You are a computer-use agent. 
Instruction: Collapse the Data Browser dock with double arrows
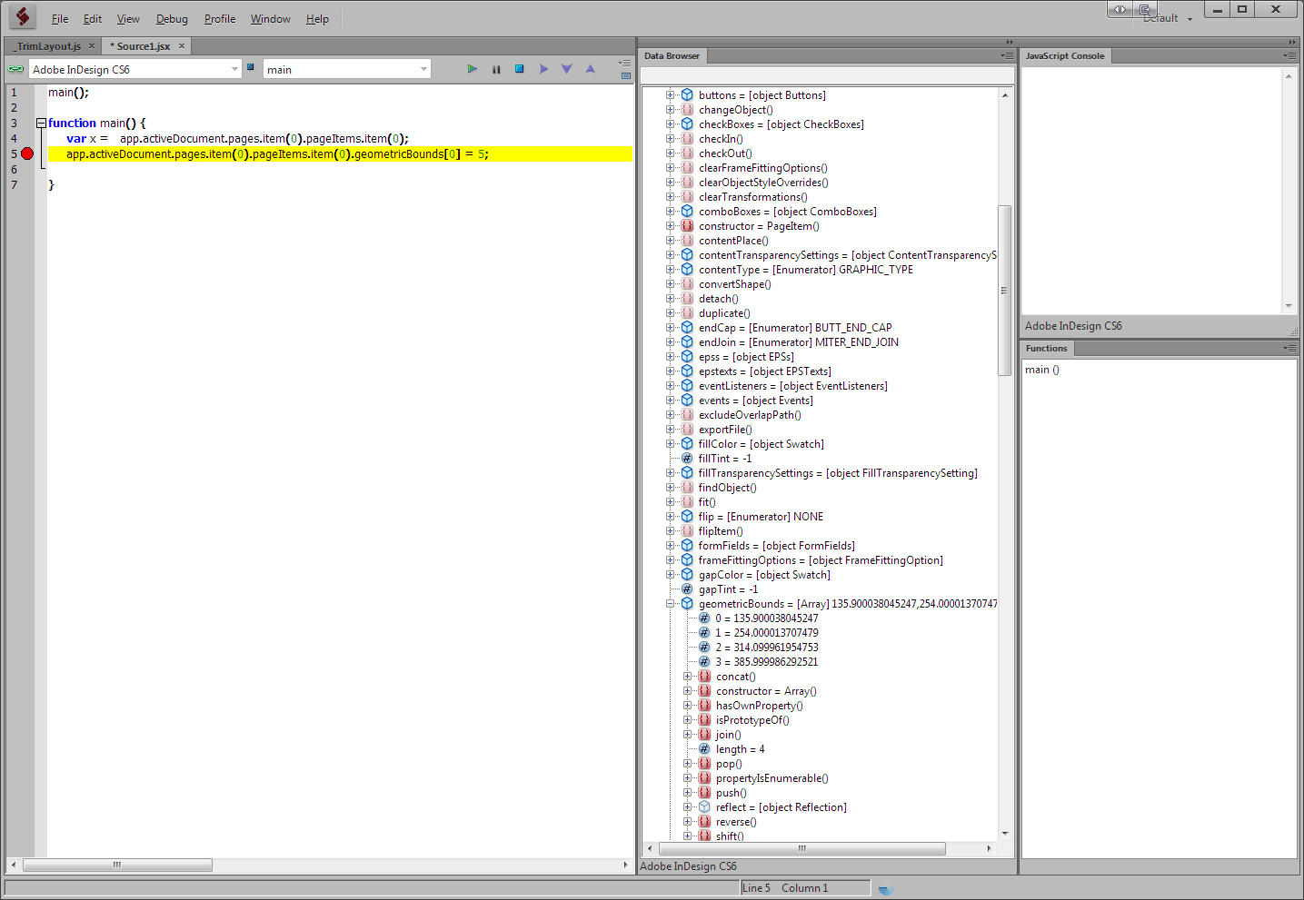(1010, 43)
